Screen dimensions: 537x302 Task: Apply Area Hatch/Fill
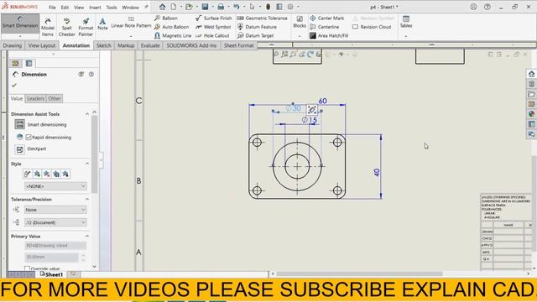click(x=329, y=35)
